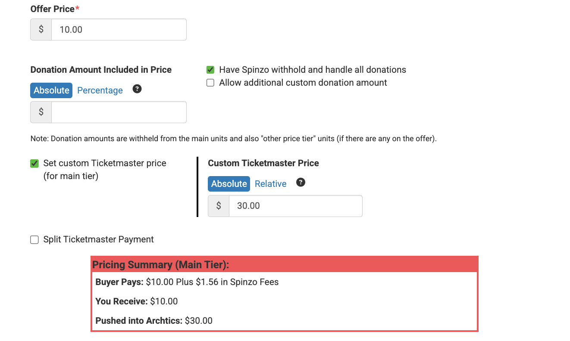Click the Offer Price input field
Screen dimensions: 570x341
pyautogui.click(x=119, y=30)
